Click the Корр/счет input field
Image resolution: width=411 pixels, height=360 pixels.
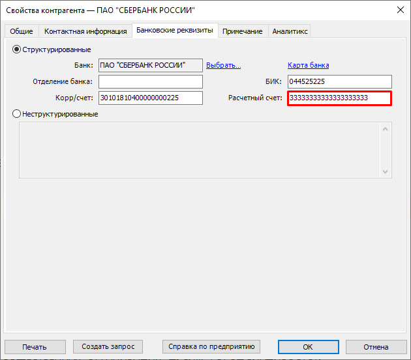(151, 98)
